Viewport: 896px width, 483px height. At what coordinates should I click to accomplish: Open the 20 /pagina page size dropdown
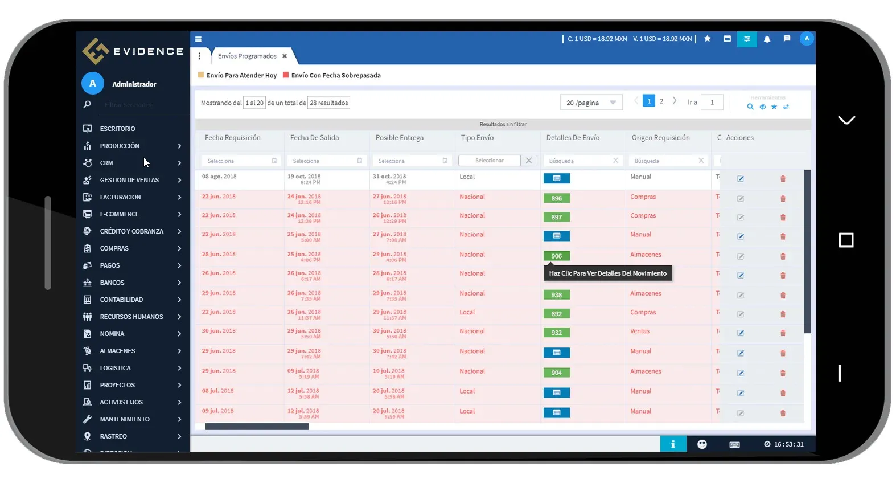591,103
